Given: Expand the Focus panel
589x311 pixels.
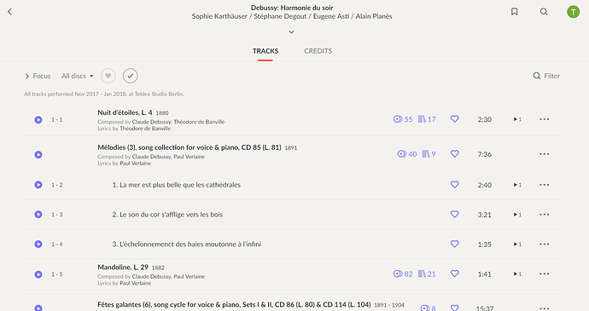Looking at the screenshot, I should pyautogui.click(x=38, y=76).
